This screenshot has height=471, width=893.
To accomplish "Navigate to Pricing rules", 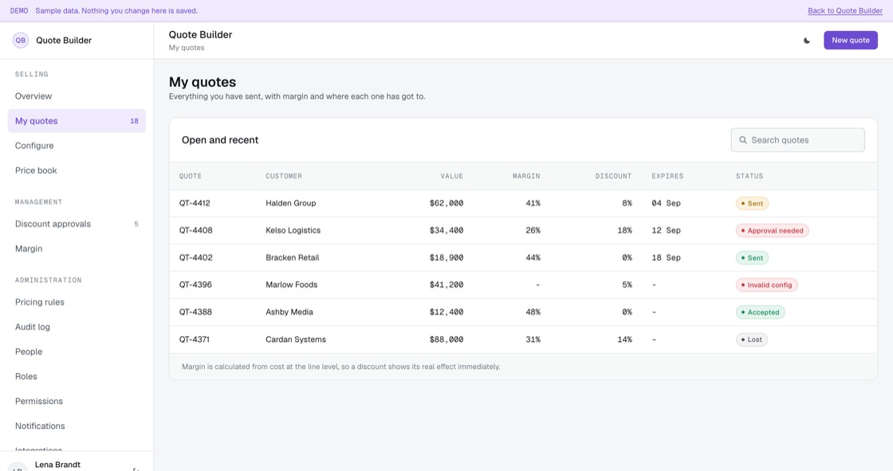I will click(x=77, y=302).
